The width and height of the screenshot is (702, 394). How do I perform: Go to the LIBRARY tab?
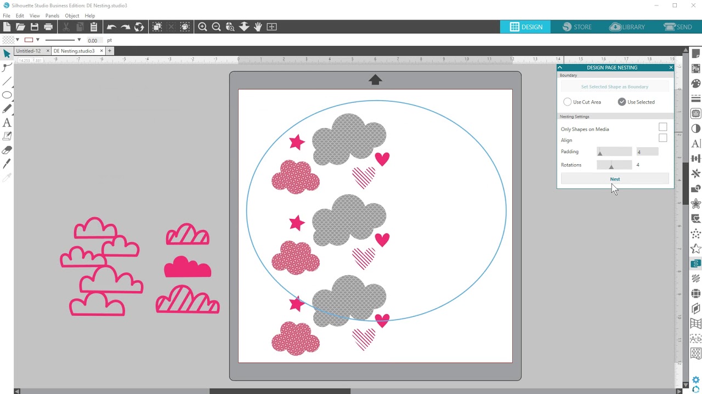(627, 27)
